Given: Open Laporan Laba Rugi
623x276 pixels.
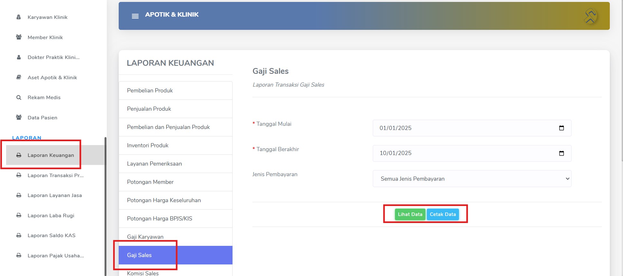Looking at the screenshot, I should click(50, 215).
